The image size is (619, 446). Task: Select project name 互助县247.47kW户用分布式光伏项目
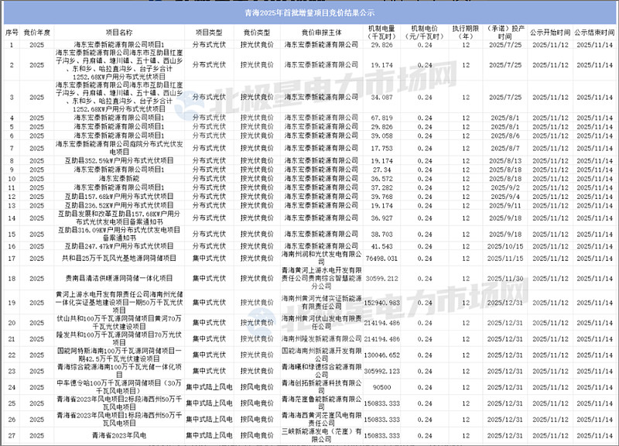click(x=119, y=246)
